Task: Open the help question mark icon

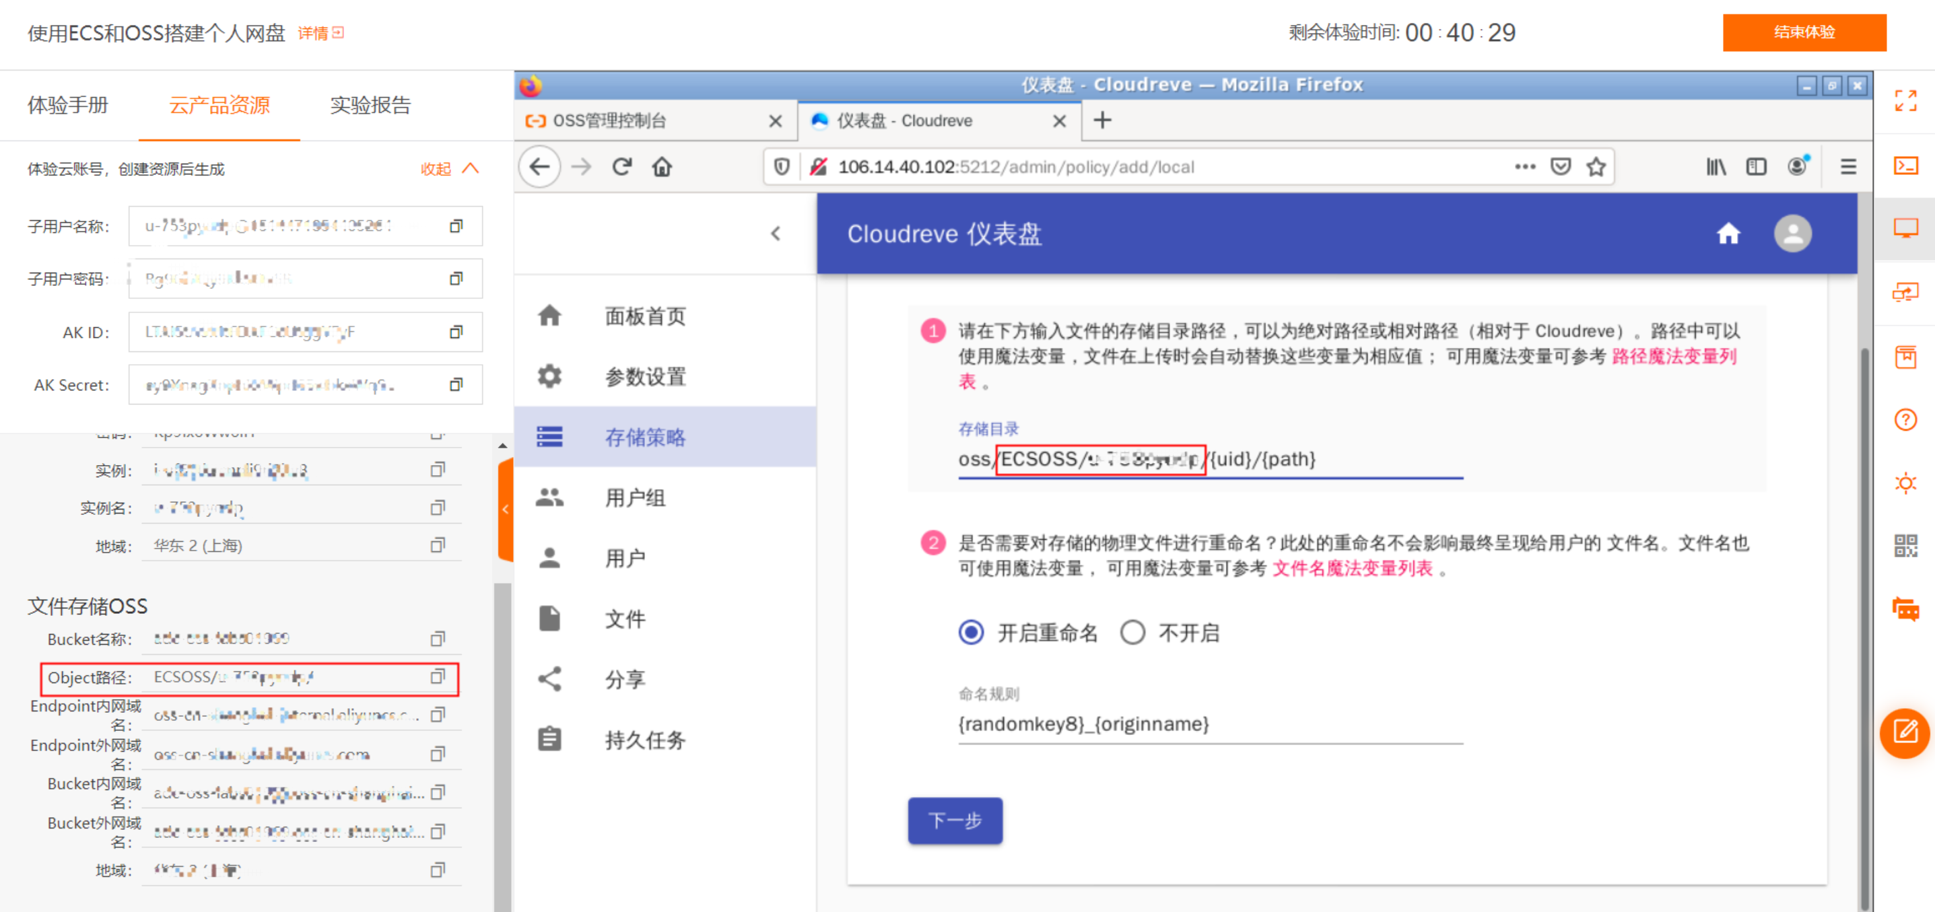Action: pyautogui.click(x=1905, y=419)
